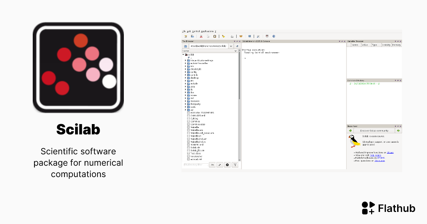Image resolution: width=427 pixels, height=224 pixels.
Task: Open the Help browser using the blue question mark
Action: [x=274, y=36]
